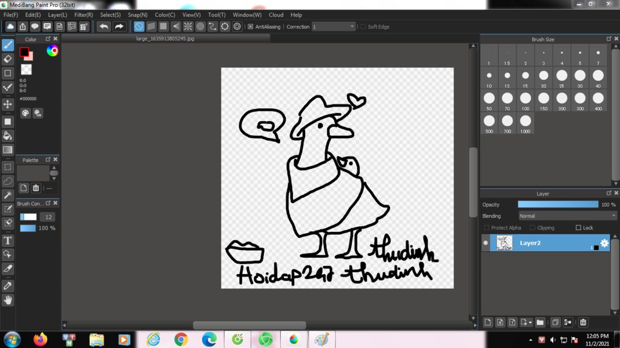Click the Redo arrow in toolbar
Screen dimensions: 620x348
coord(119,27)
